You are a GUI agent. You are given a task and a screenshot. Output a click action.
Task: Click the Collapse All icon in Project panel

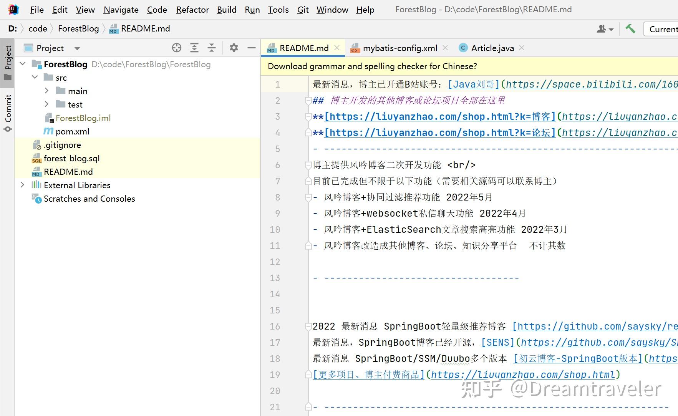tap(212, 48)
